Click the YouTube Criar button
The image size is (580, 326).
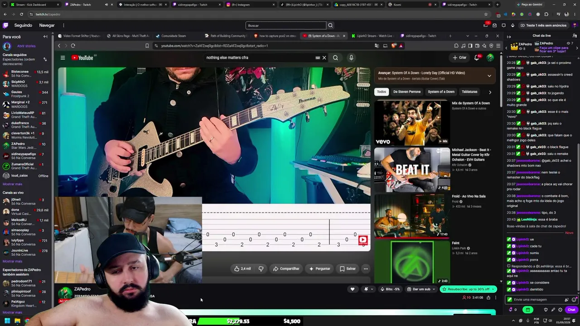pyautogui.click(x=459, y=58)
